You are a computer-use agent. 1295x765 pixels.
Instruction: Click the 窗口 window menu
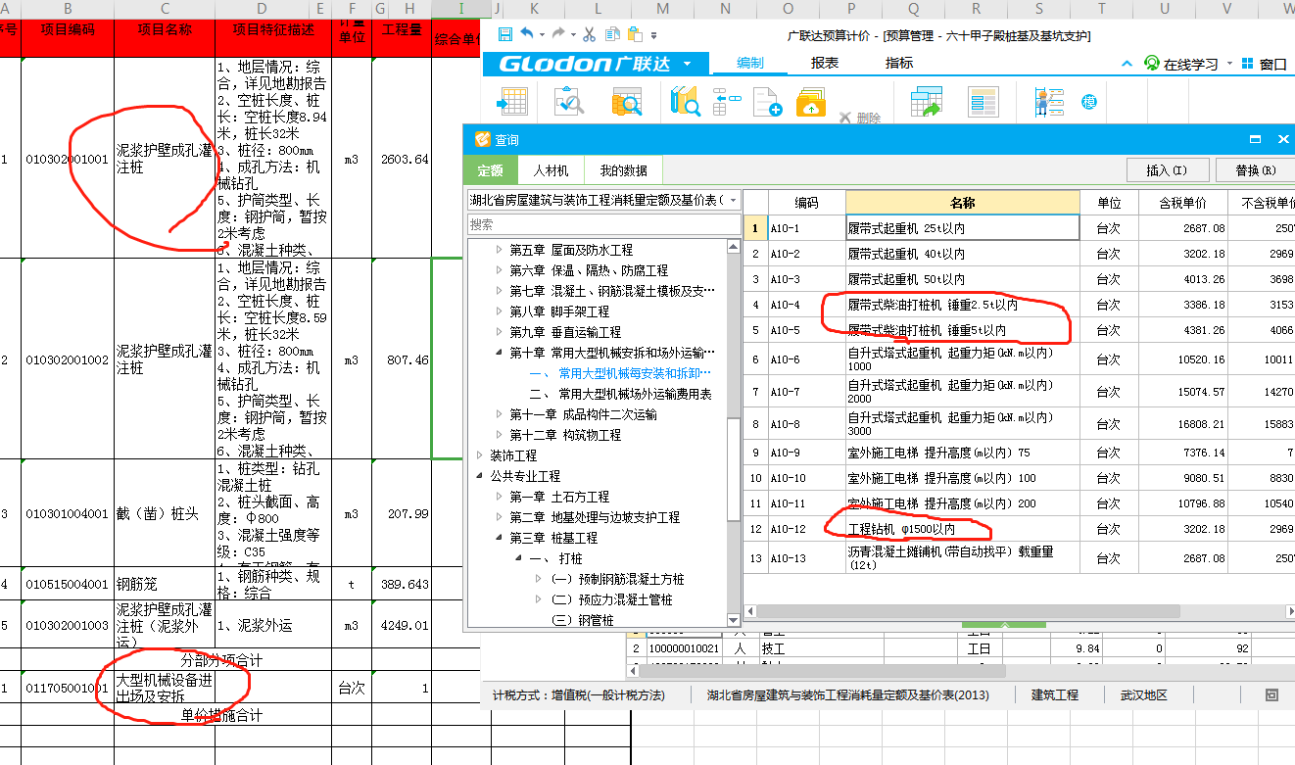pyautogui.click(x=1264, y=64)
